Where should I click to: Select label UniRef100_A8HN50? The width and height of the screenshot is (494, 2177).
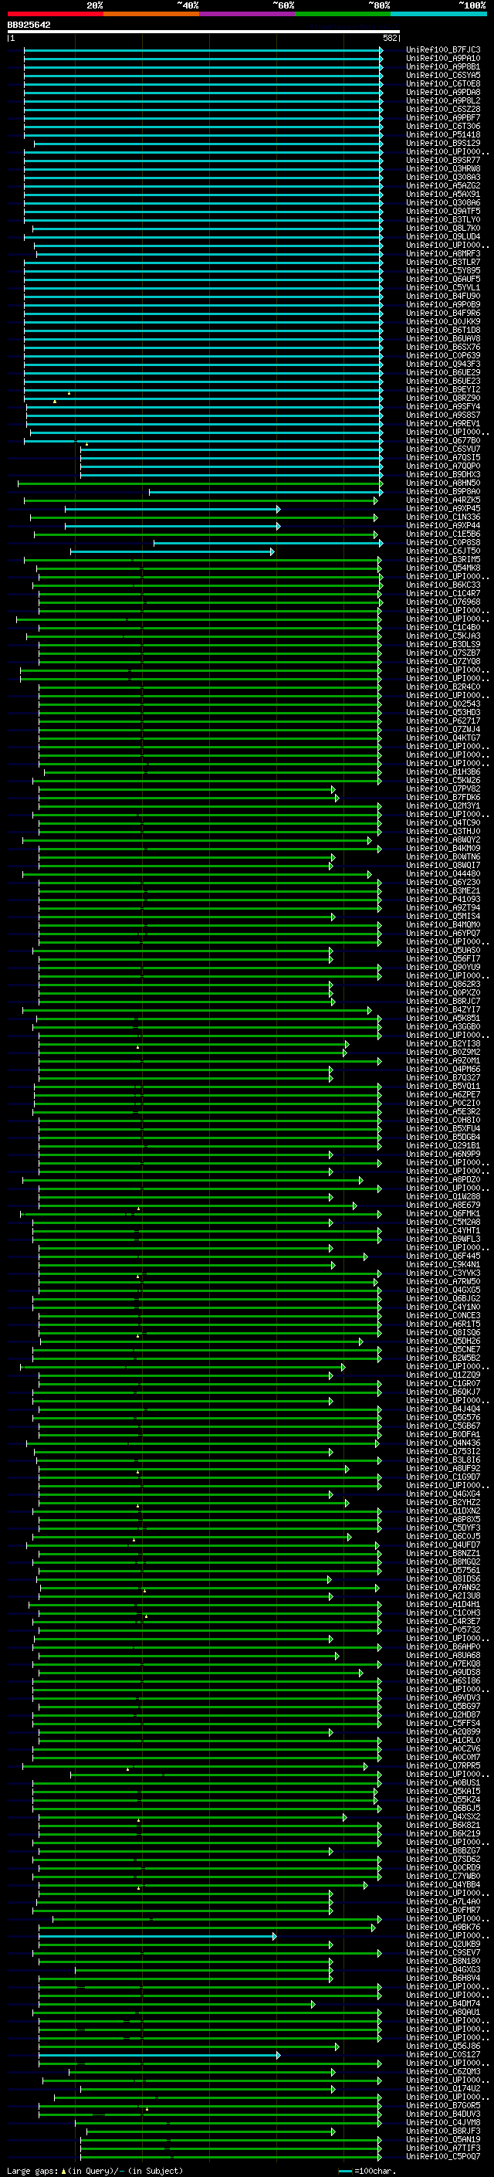click(x=443, y=483)
